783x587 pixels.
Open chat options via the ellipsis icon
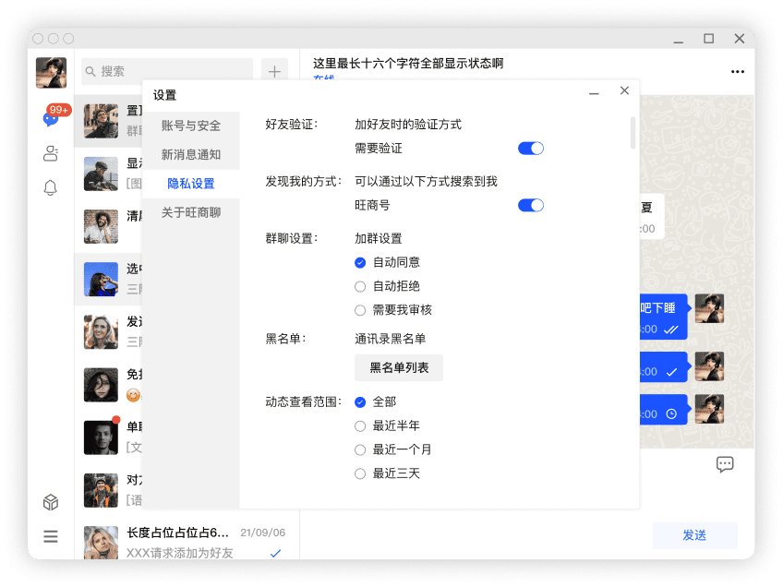[x=737, y=71]
